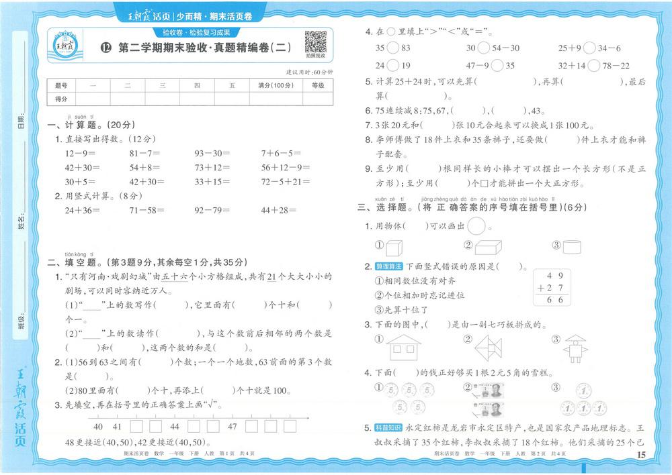
Task: Click the section heading 三、选择题
Action: click(x=385, y=207)
